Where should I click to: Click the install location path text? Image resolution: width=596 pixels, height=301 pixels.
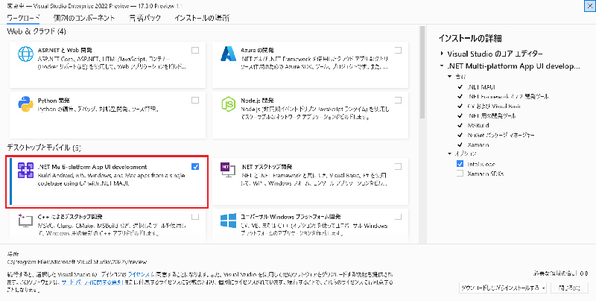click(x=77, y=262)
